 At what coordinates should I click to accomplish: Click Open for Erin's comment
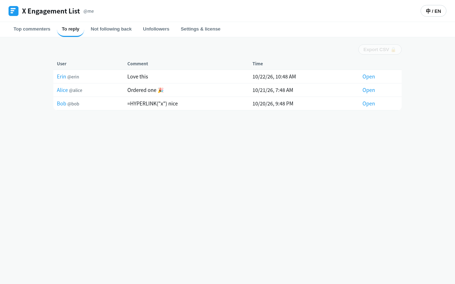[x=369, y=77]
